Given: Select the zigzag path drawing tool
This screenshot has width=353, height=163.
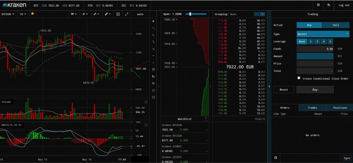Looking at the screenshot, I should click(x=153, y=42).
